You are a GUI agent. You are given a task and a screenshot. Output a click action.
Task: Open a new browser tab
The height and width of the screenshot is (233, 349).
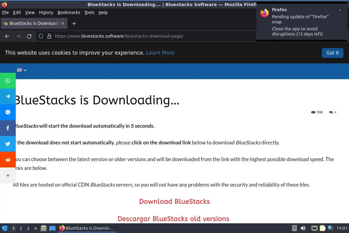point(74,23)
